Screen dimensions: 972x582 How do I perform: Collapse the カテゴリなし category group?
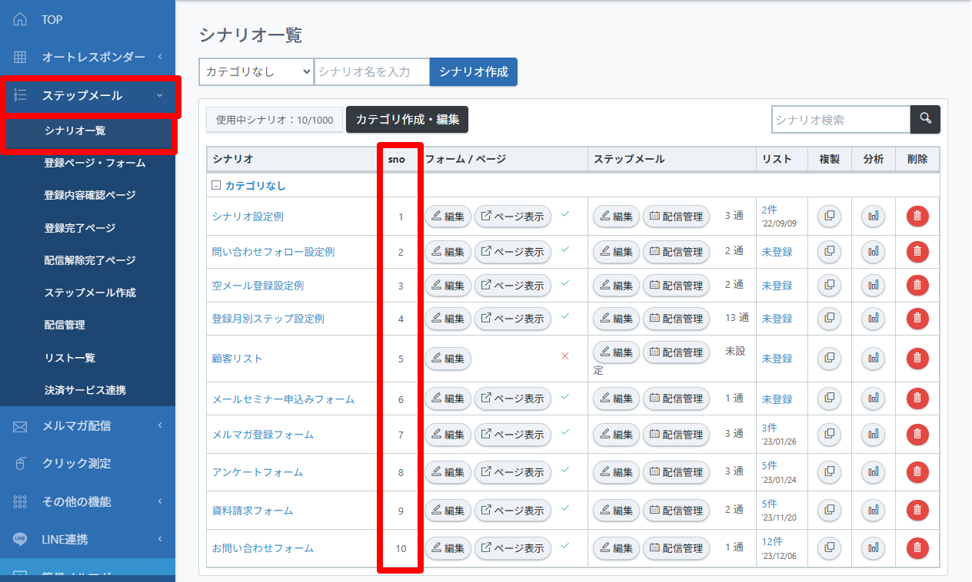point(216,186)
